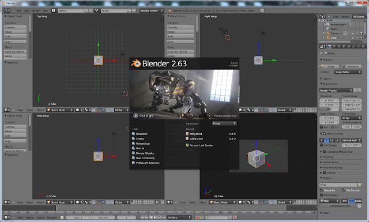Enable the Stamp checkbox
Viewport: 369px width, 222px height.
pos(325,173)
